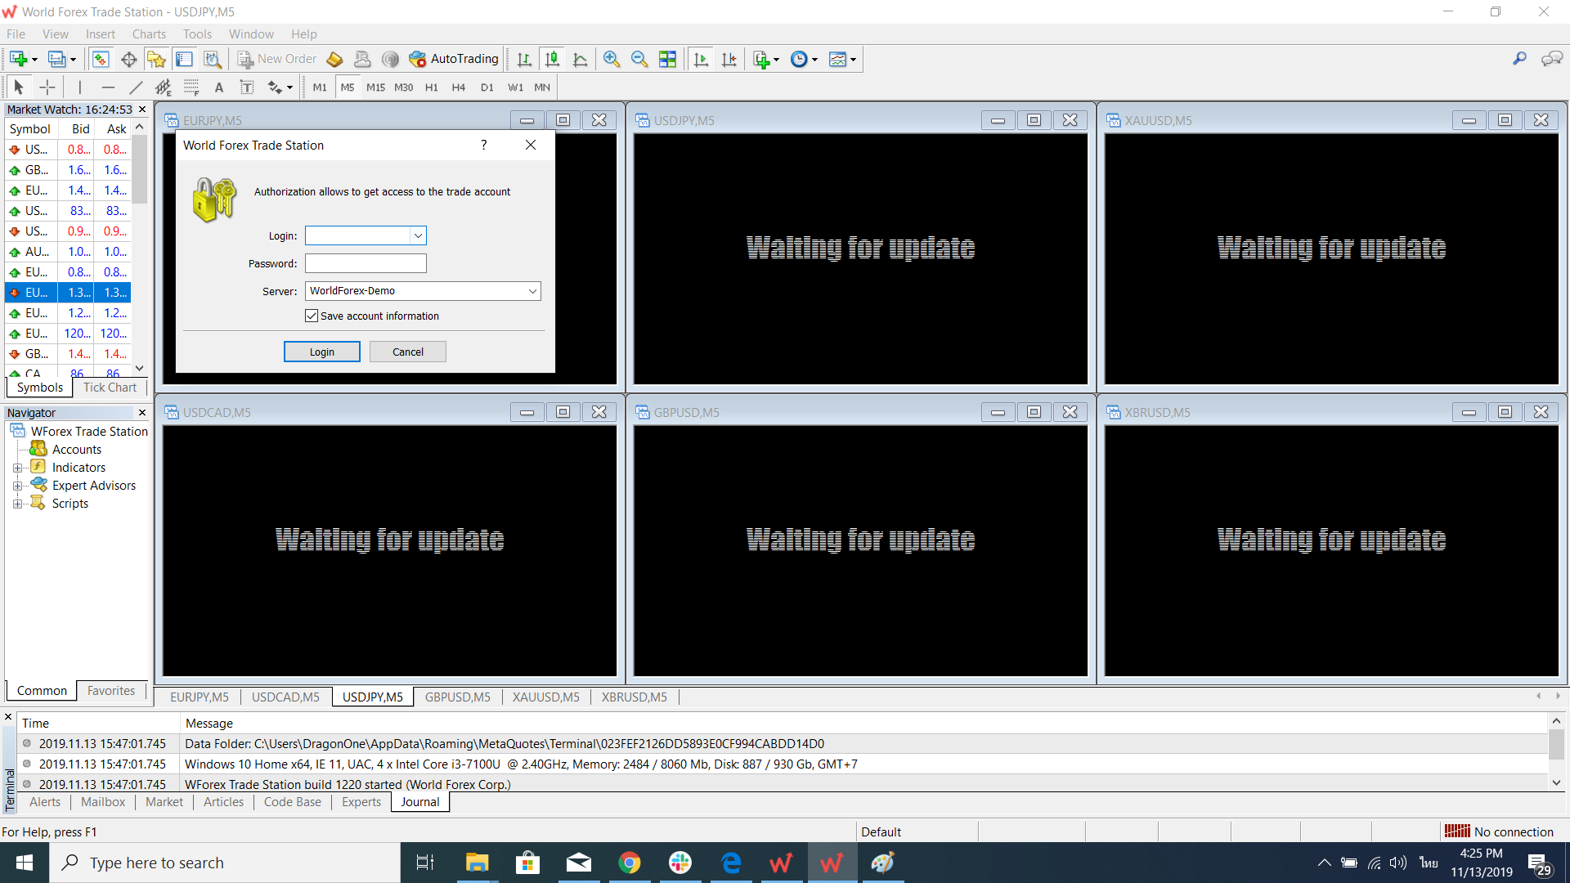
Task: Toggle chart Auto Scroll
Action: coord(701,59)
